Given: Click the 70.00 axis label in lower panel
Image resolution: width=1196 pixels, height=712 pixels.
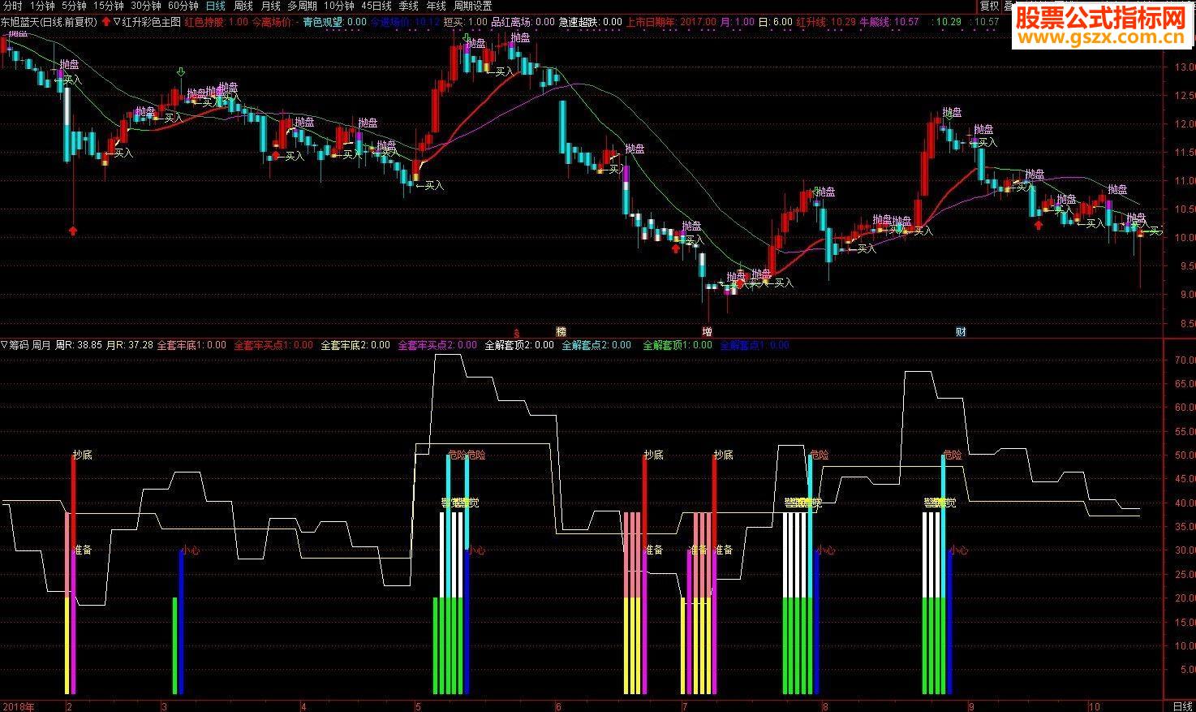Looking at the screenshot, I should (1184, 359).
